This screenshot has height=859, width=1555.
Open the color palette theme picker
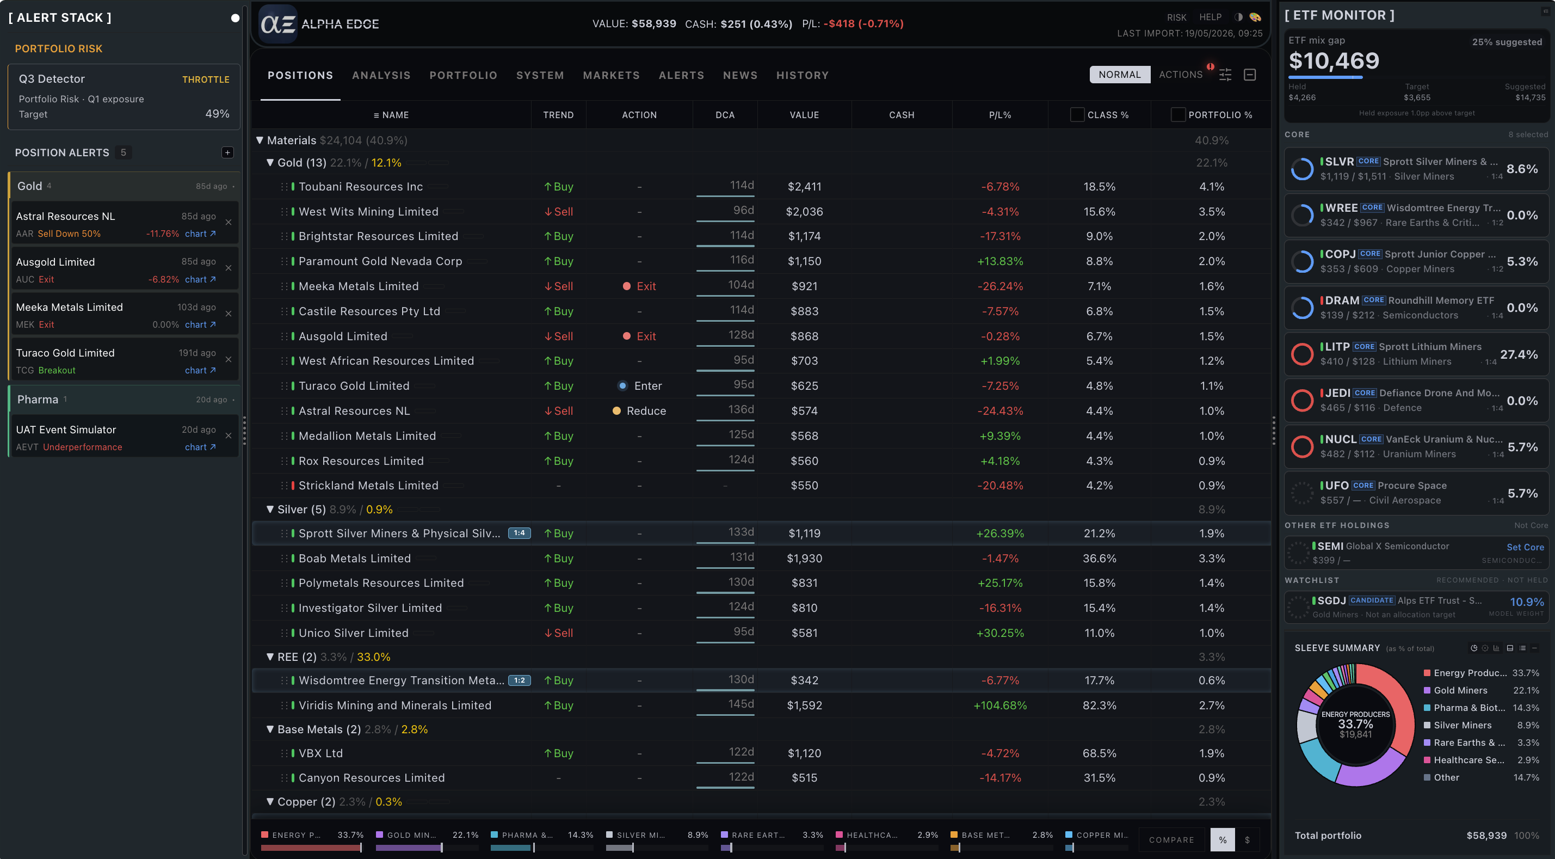point(1255,17)
